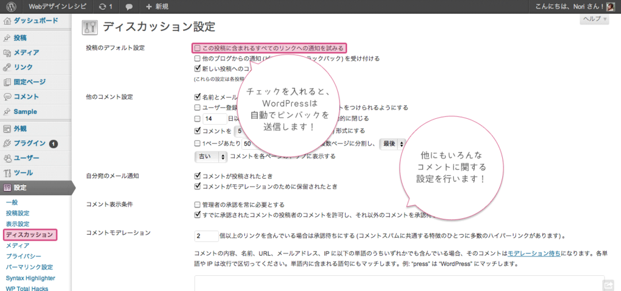The image size is (621, 291).
Task: Go to 表示設定 reading settings
Action: pos(18,224)
